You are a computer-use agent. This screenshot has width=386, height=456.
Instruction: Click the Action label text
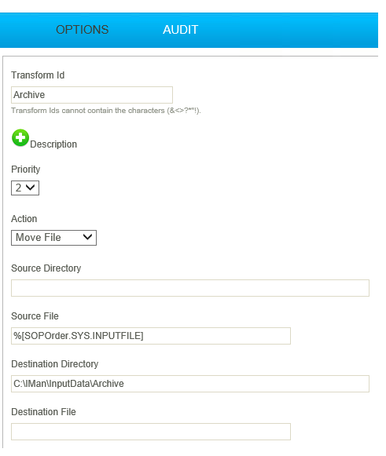(x=24, y=219)
